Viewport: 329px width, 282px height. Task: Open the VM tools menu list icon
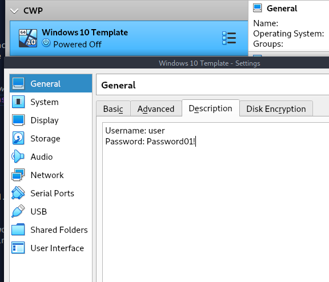coord(229,38)
